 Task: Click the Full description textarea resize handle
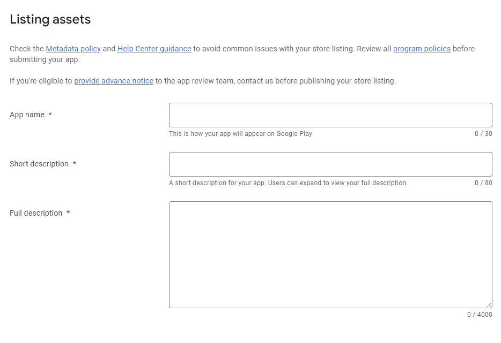[489, 305]
